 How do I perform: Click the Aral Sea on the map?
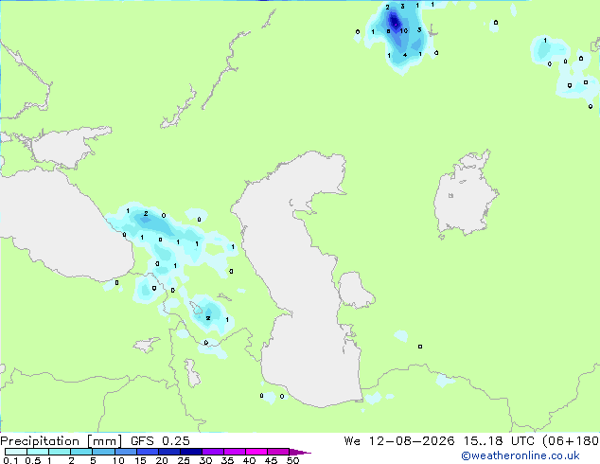(465, 197)
